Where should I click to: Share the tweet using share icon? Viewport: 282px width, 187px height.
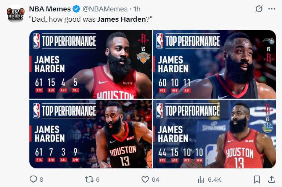[x=271, y=179]
